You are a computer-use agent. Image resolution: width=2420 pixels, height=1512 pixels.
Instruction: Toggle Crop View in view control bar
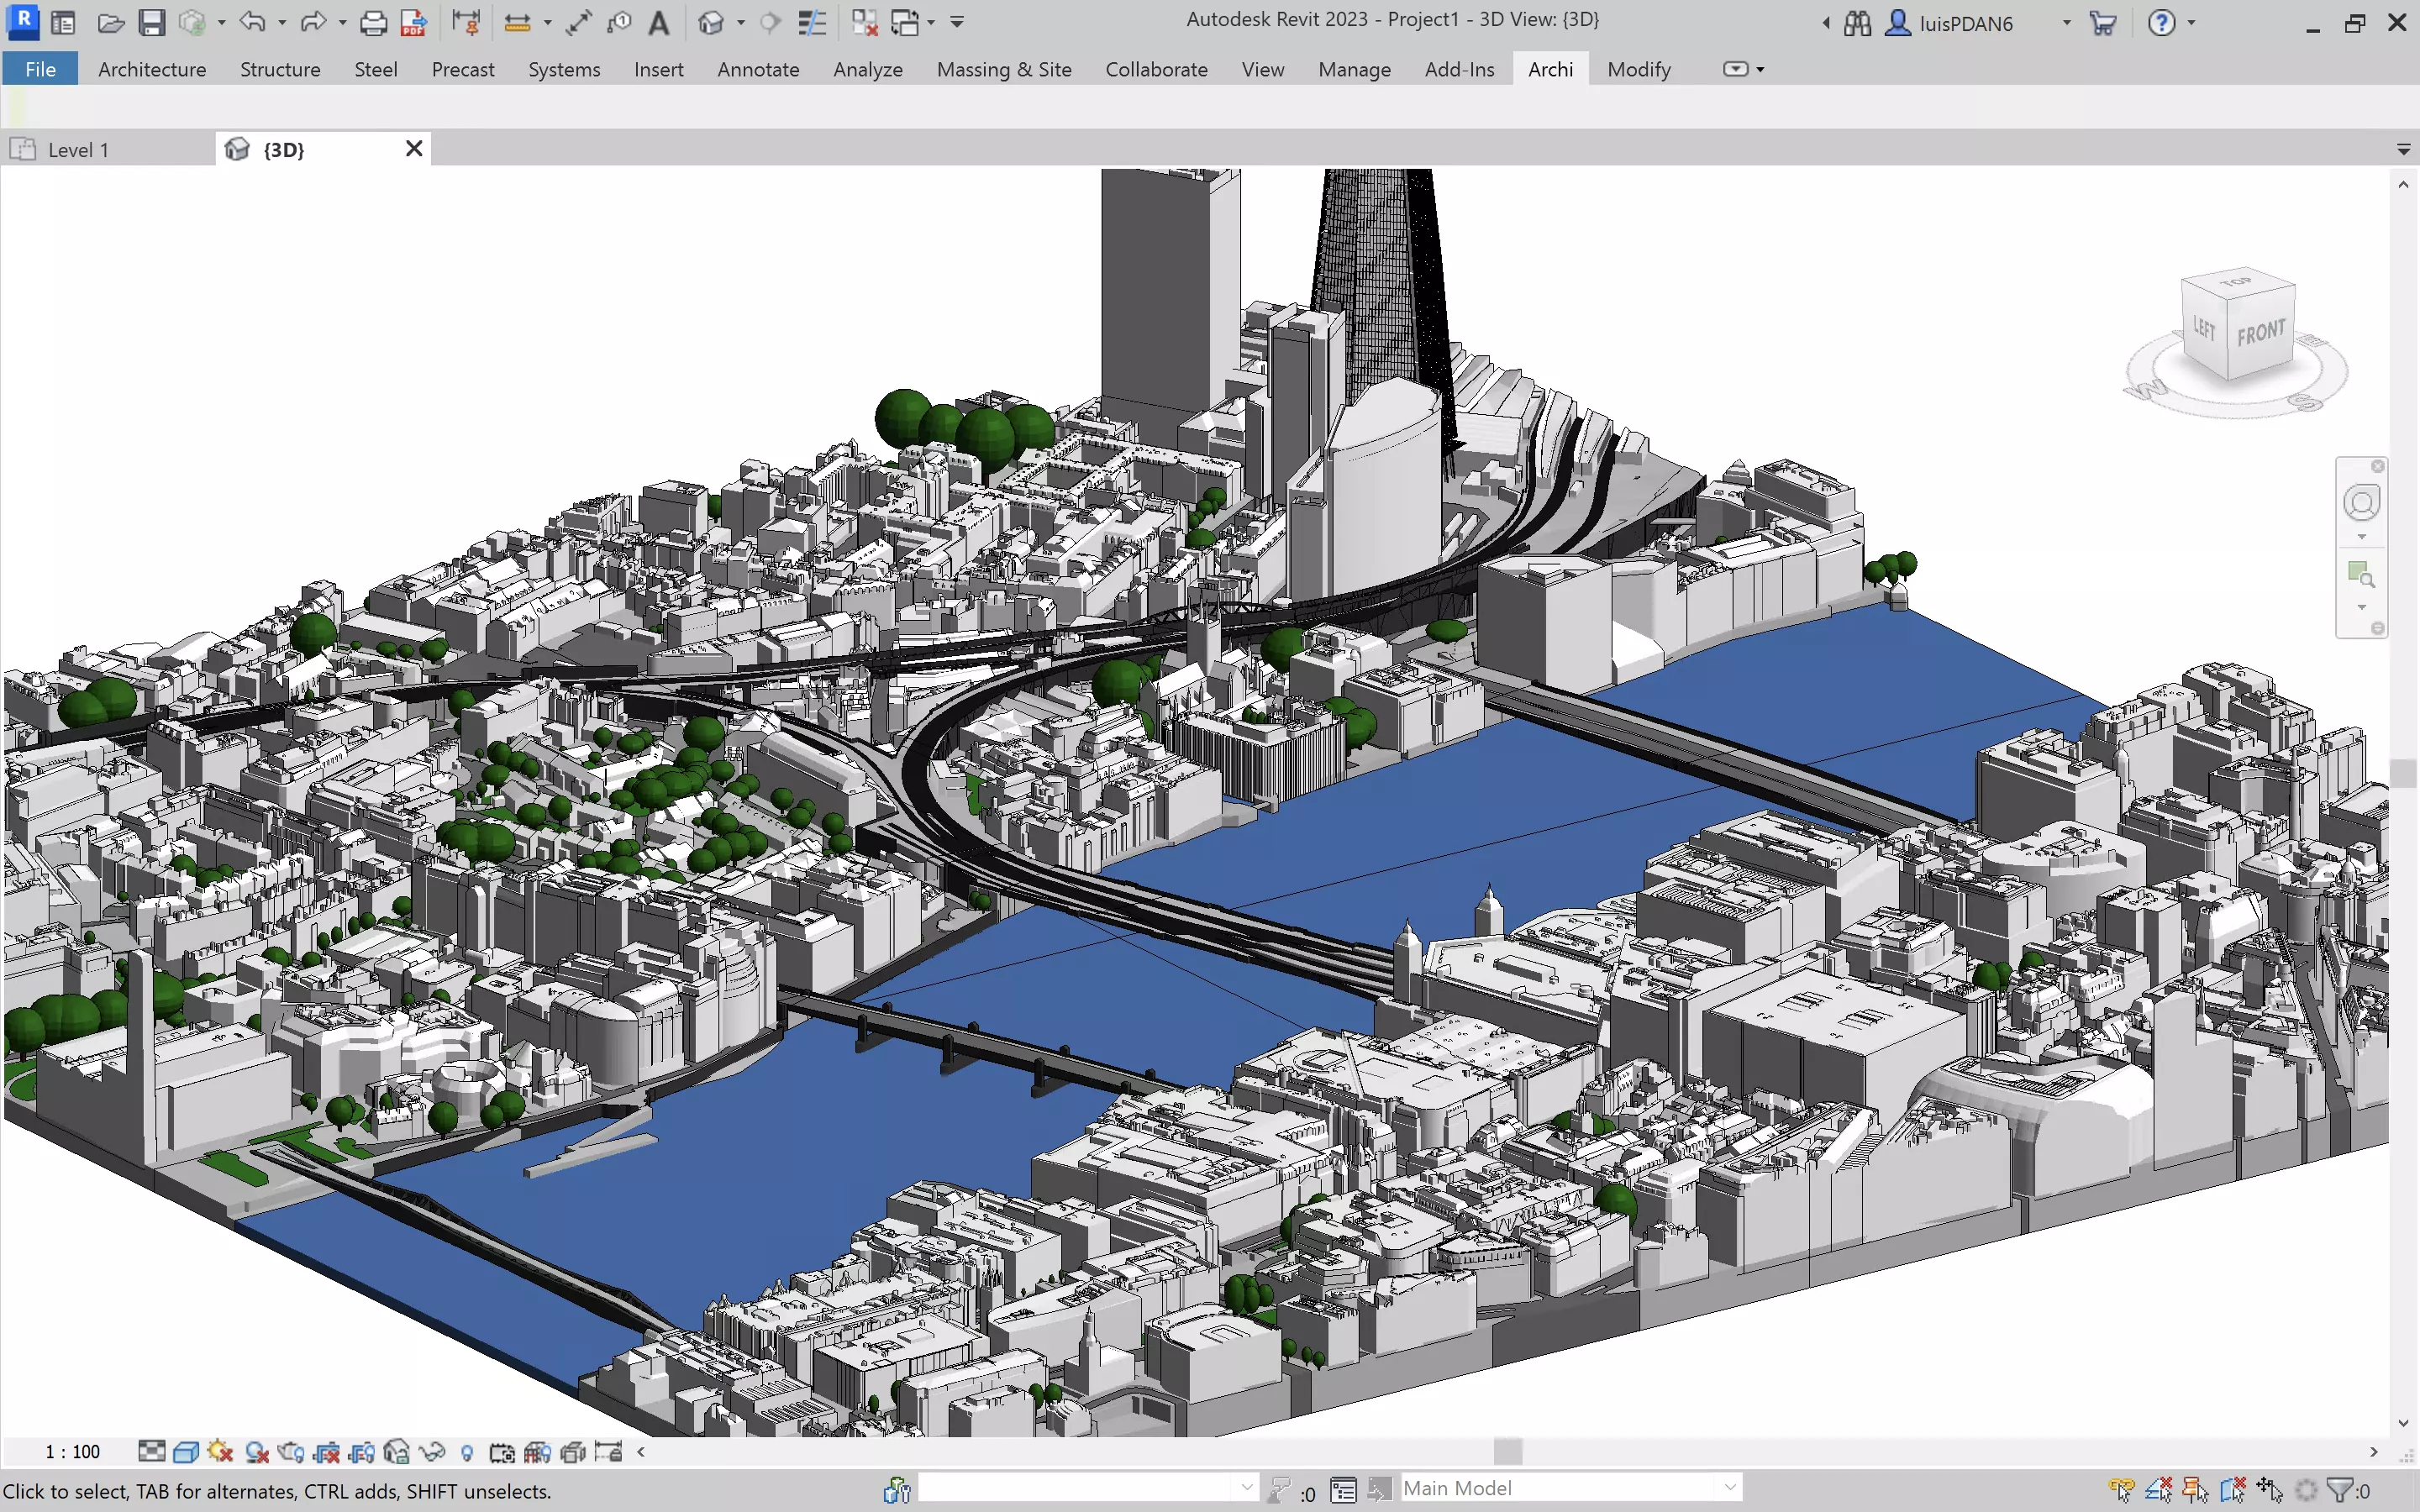(327, 1451)
